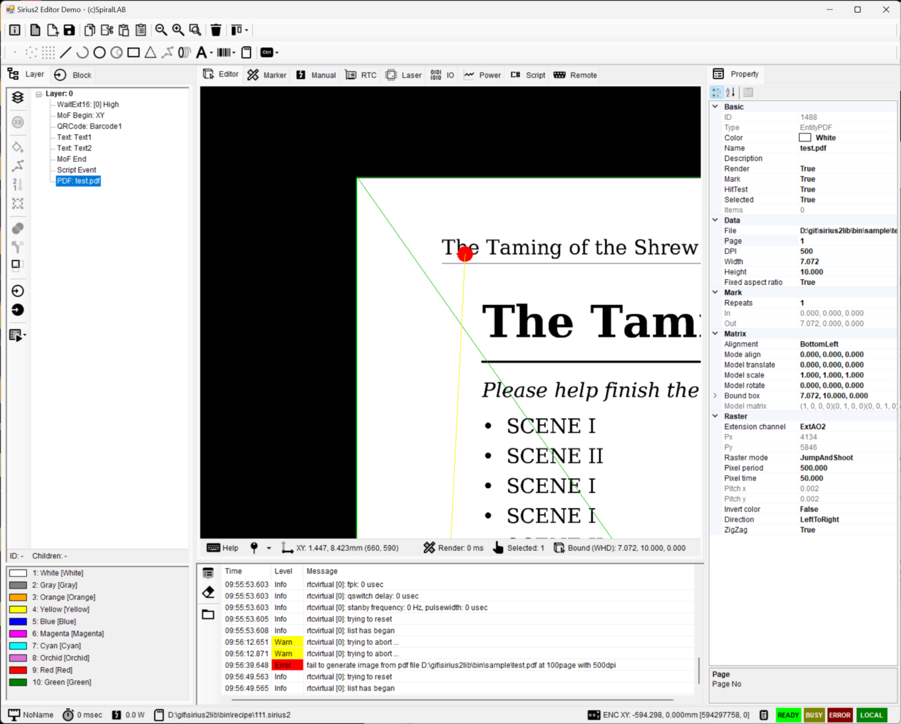Select the Polyline drawing tool
This screenshot has width=901, height=724.
[x=167, y=52]
